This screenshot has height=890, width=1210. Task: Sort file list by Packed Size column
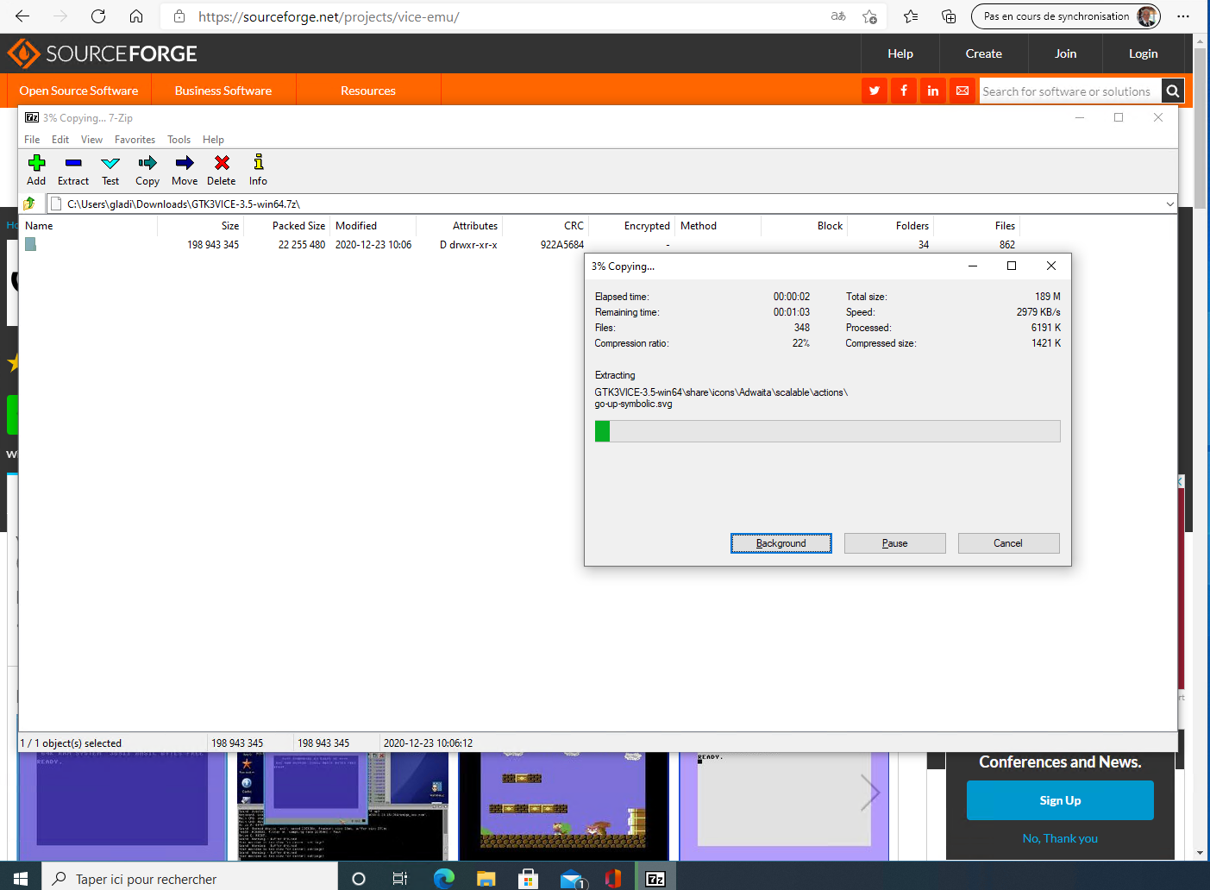(x=298, y=226)
